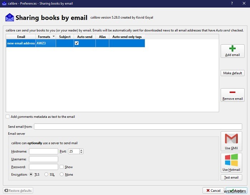Click the calibre icon in the title bar
The width and height of the screenshot is (250, 195).
click(4, 3)
